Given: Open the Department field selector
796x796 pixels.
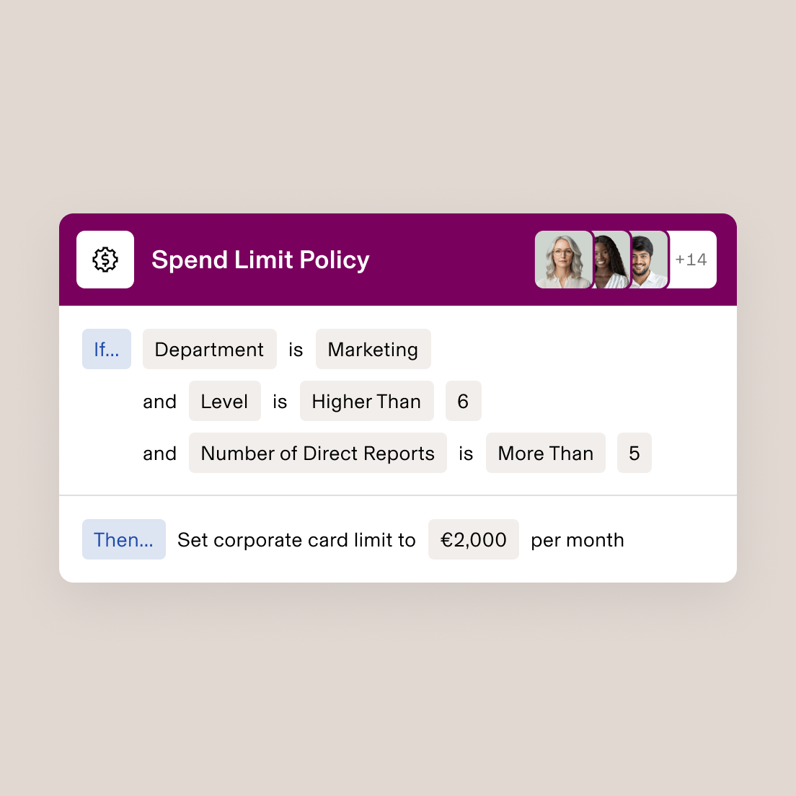Looking at the screenshot, I should (x=209, y=349).
